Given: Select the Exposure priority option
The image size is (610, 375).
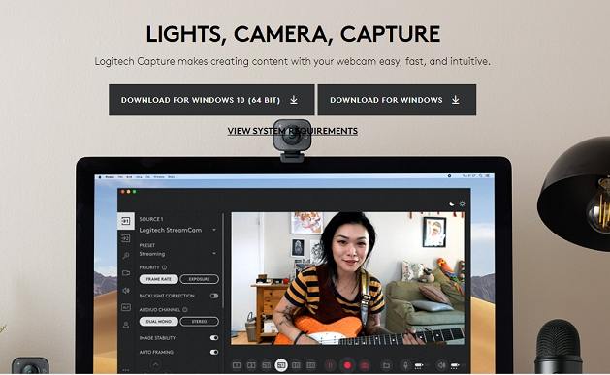Looking at the screenshot, I should (199, 279).
